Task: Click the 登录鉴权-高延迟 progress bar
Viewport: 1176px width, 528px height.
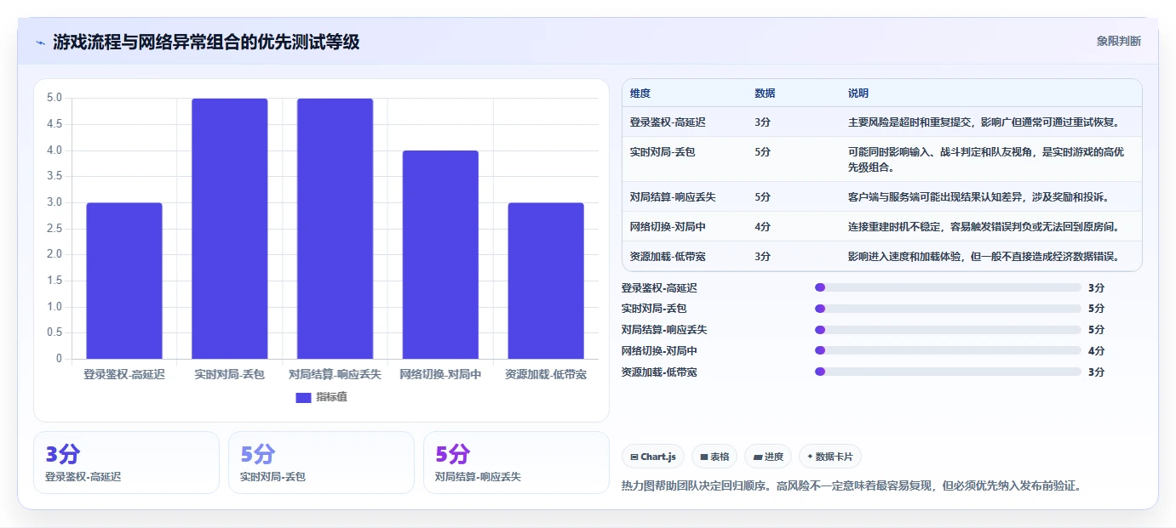Action: pyautogui.click(x=948, y=287)
